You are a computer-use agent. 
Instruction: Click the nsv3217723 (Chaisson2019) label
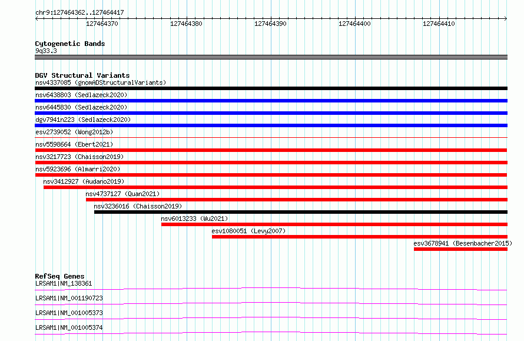[x=79, y=157]
